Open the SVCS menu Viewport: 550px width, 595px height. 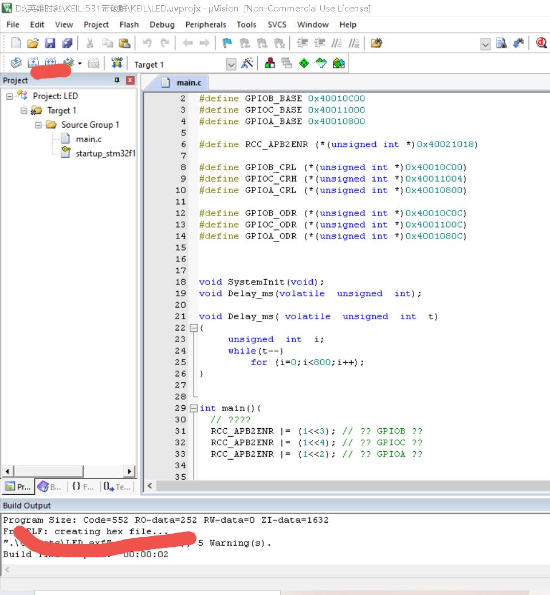pos(277,25)
